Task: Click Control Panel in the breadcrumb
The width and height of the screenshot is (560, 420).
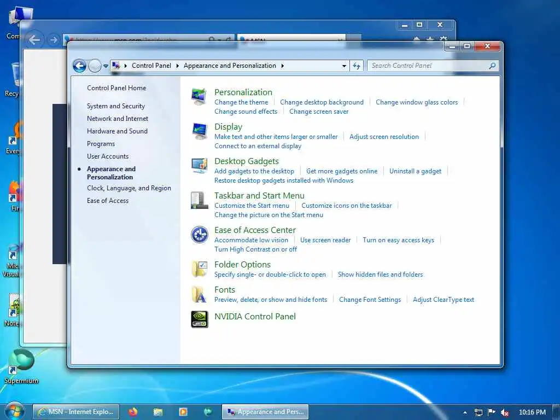Action: pos(151,66)
